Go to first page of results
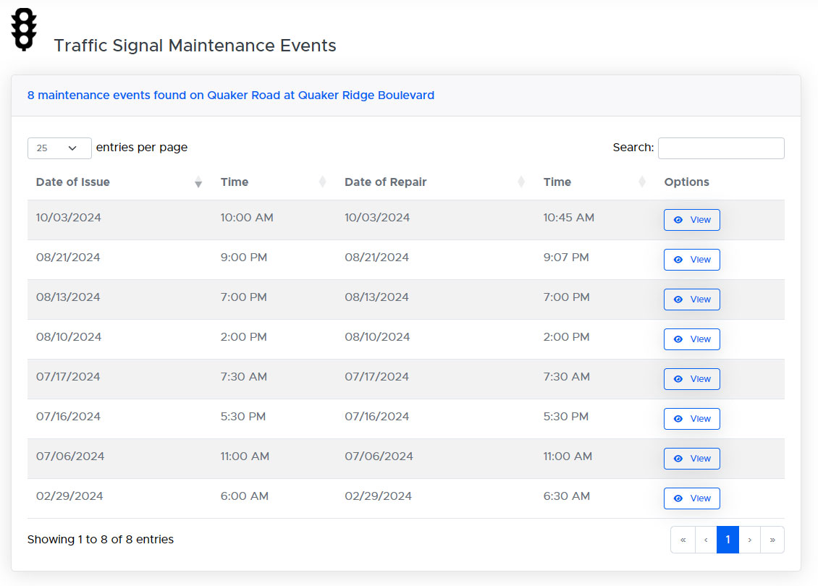The height and width of the screenshot is (586, 818). pyautogui.click(x=683, y=540)
